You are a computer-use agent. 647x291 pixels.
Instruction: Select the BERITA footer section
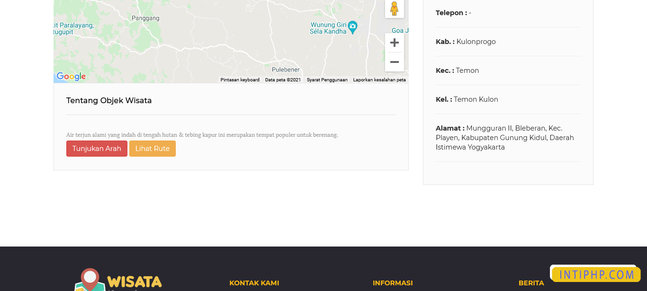coord(531,282)
